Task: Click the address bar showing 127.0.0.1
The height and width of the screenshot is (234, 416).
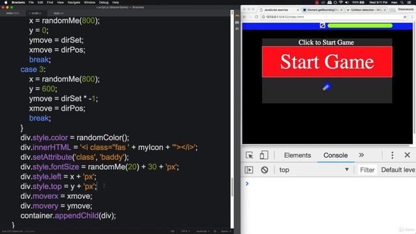Action: point(333,17)
